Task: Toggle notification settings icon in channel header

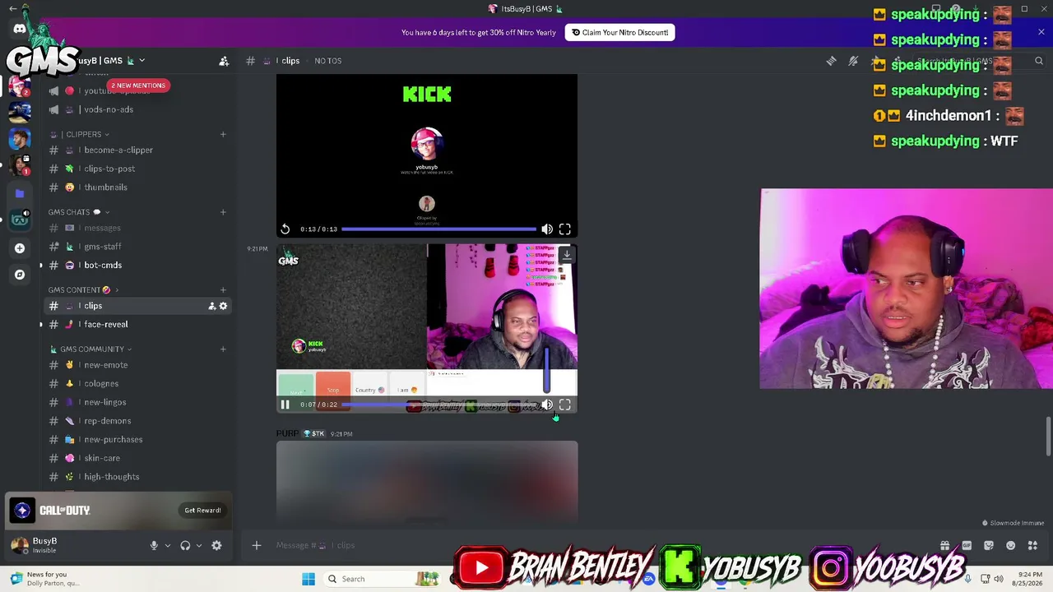Action: click(x=853, y=61)
